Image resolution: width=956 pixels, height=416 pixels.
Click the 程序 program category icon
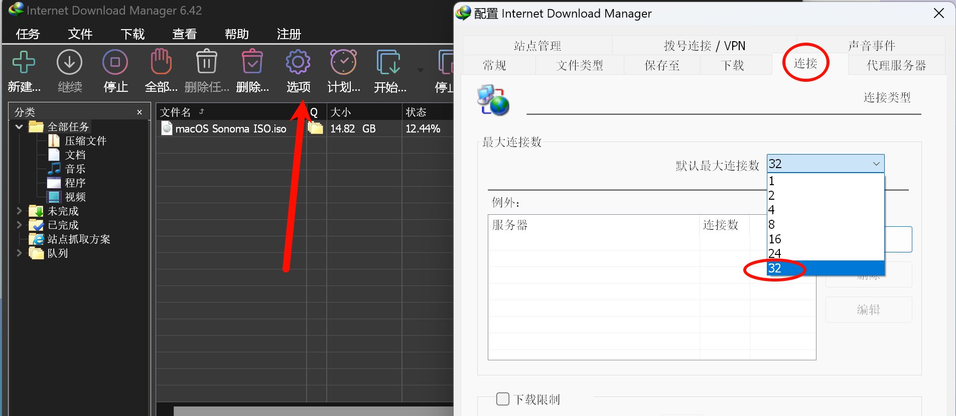click(54, 183)
